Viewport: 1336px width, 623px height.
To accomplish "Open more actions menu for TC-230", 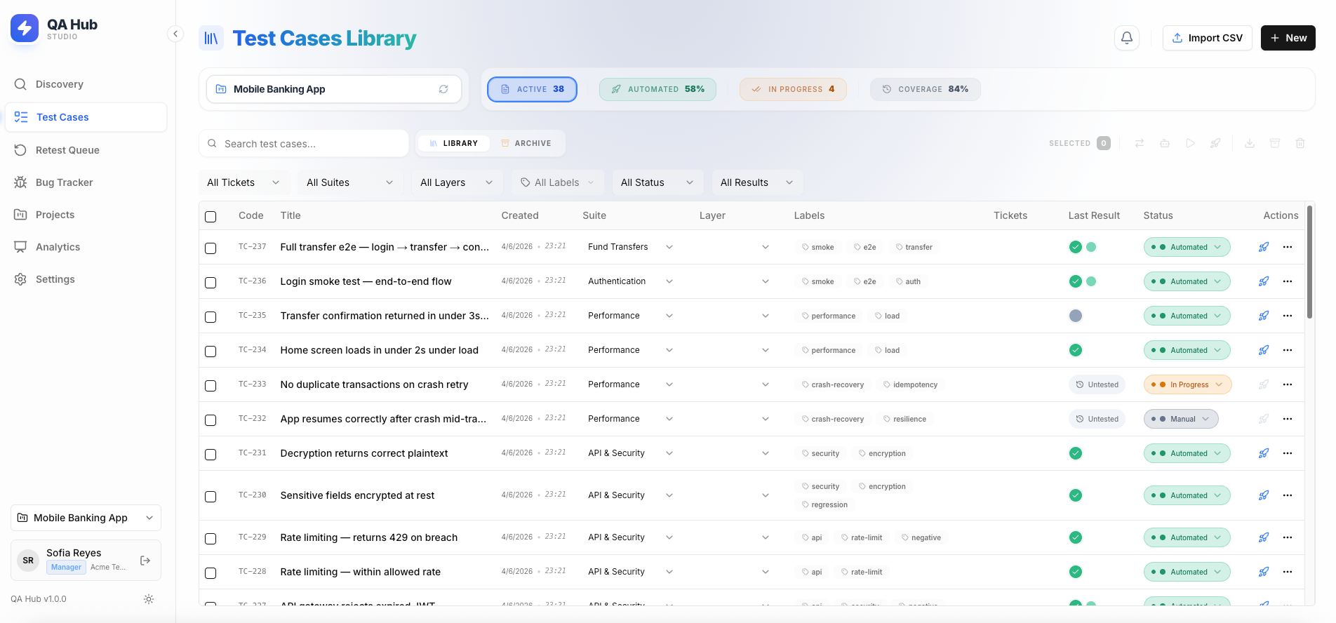I will tap(1288, 495).
